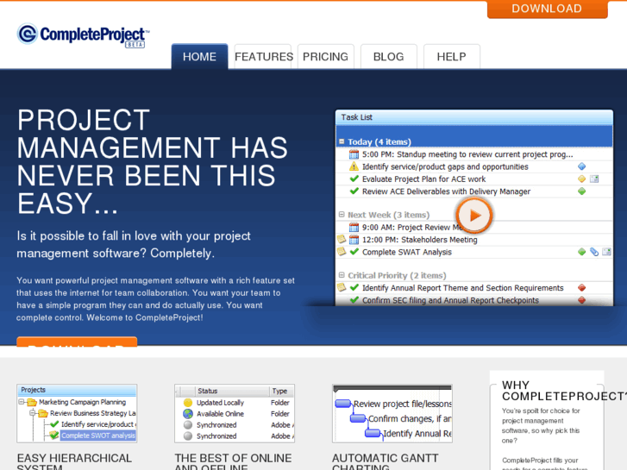Click the paperclip attachment icon on SWAT Analysis row
Viewport: 627px width, 470px height.
pos(594,252)
